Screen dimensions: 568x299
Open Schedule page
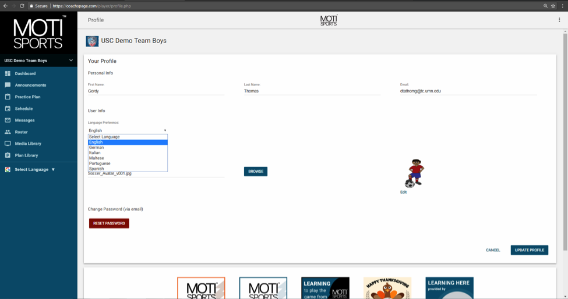[x=23, y=108]
